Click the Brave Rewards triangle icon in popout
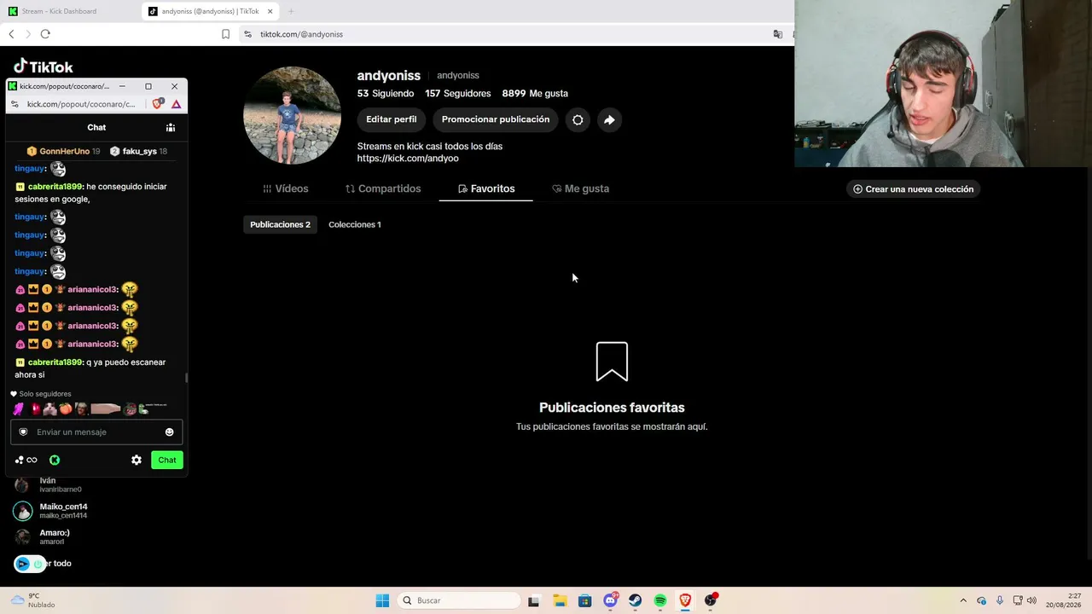 coord(176,104)
